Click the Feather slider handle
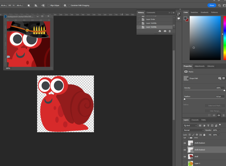The height and width of the screenshot is (166, 226). point(185,99)
